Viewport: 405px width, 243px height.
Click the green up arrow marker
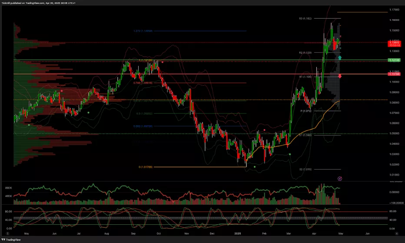pos(340,57)
